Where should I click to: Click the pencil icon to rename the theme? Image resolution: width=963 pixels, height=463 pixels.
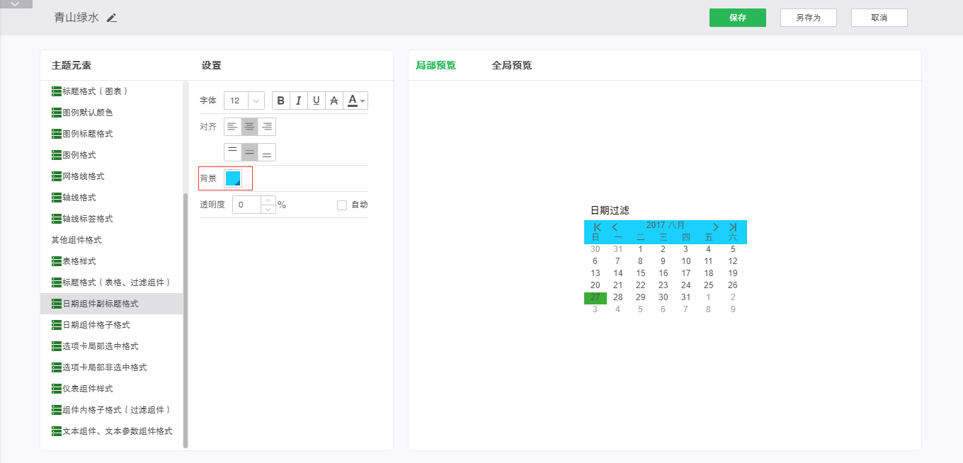point(112,18)
